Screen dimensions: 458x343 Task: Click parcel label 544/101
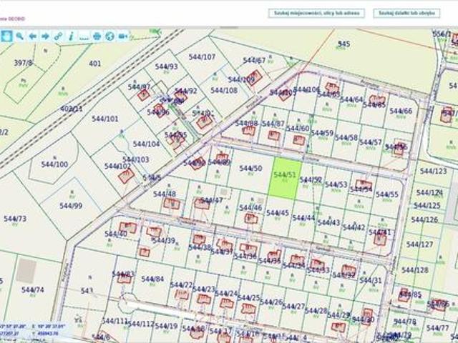coord(105,119)
